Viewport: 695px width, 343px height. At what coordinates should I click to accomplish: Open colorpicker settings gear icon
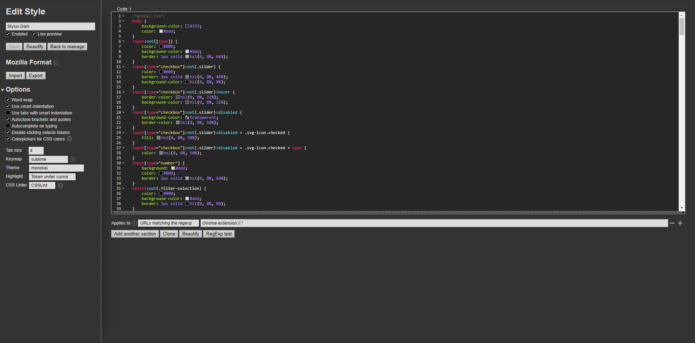[x=69, y=139]
